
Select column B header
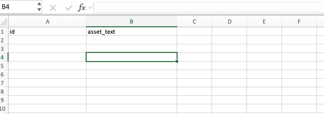[131, 22]
